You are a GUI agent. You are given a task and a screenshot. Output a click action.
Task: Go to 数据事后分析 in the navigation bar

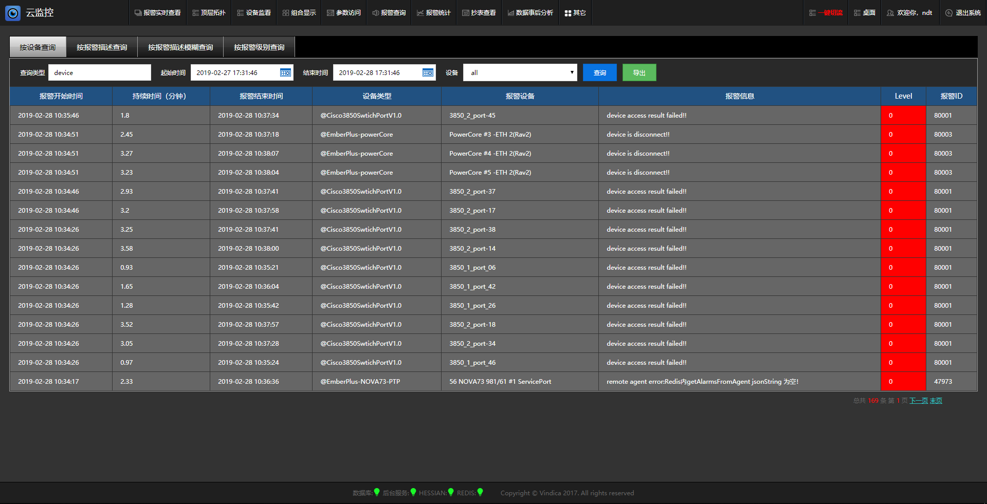click(530, 13)
